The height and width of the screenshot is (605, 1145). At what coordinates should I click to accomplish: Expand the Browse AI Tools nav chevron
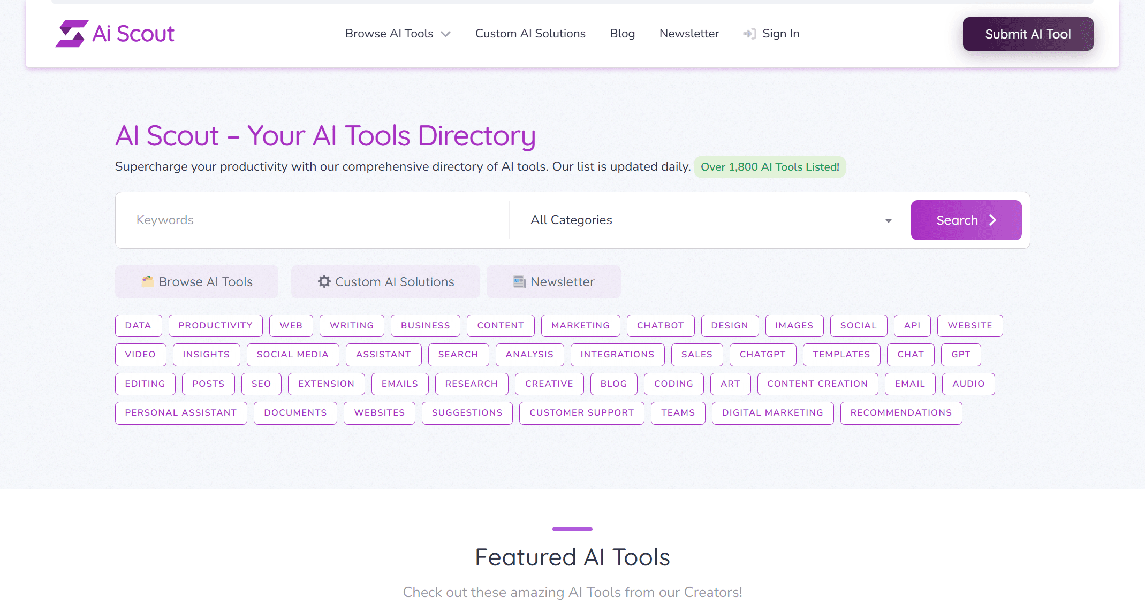coord(445,34)
